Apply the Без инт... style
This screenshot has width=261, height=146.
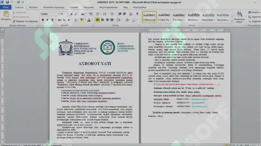point(179,17)
